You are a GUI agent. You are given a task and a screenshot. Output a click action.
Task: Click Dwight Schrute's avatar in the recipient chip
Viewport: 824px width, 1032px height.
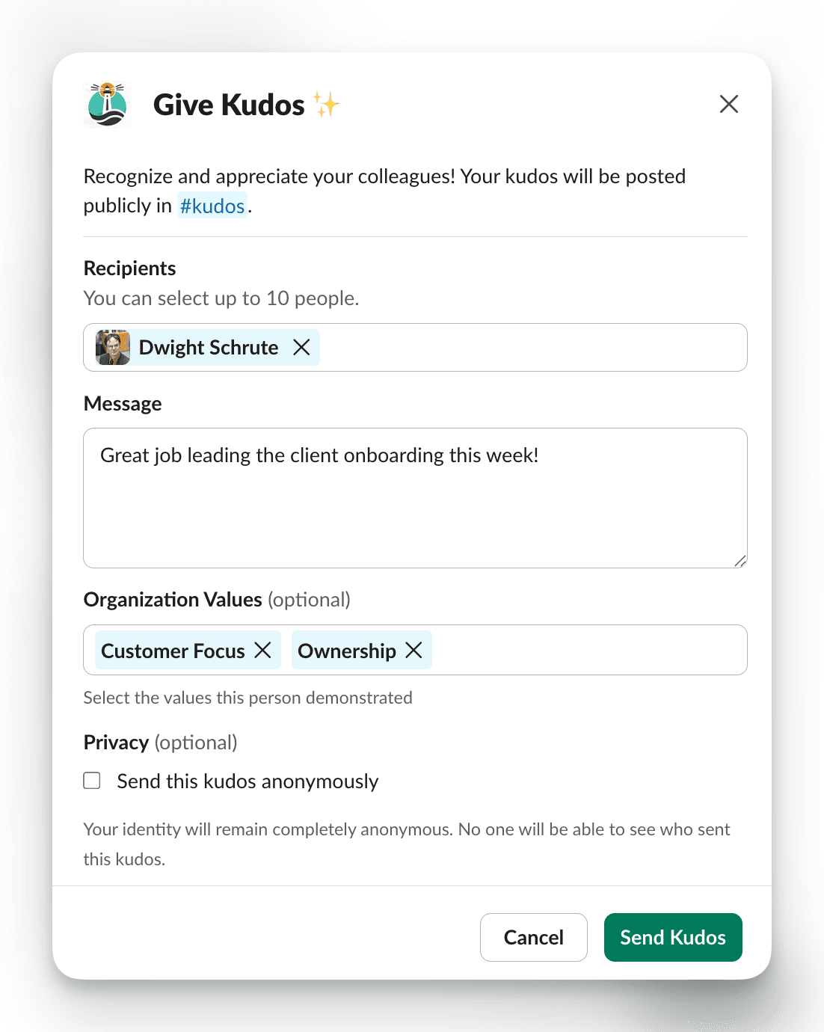pos(112,347)
